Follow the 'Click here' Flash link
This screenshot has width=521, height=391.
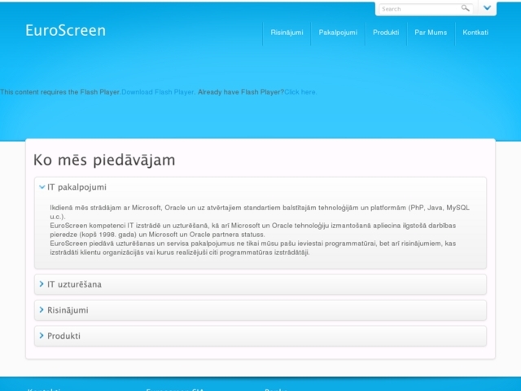click(300, 92)
